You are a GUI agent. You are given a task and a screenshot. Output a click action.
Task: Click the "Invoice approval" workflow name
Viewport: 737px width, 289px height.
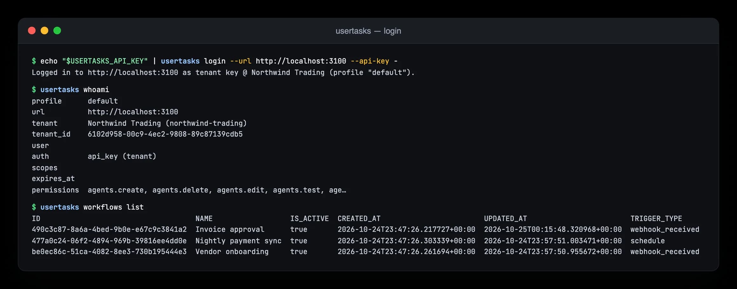[230, 229]
